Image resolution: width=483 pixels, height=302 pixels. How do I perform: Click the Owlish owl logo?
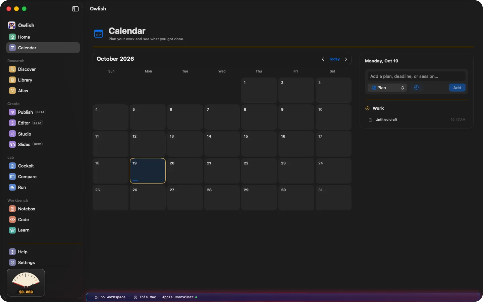(x=12, y=26)
